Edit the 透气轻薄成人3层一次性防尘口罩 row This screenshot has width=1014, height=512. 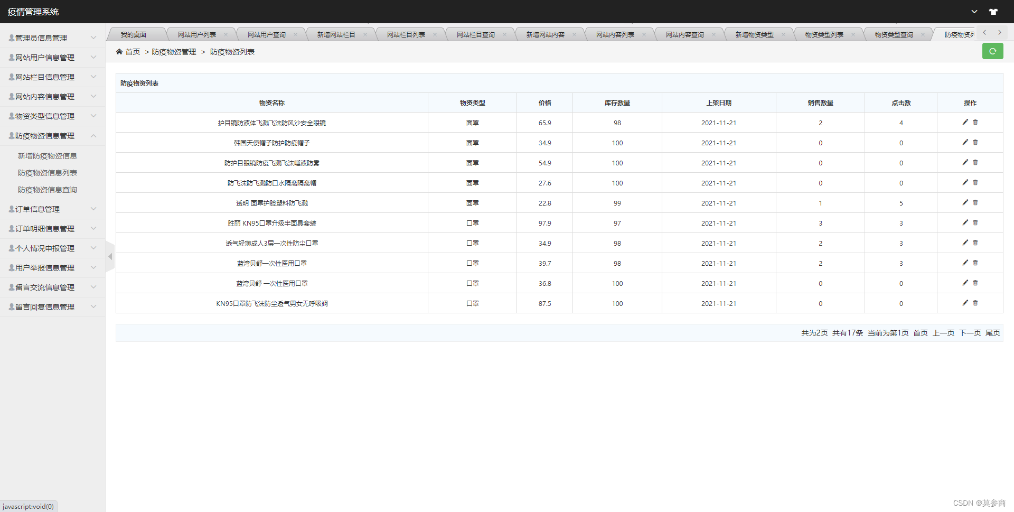[965, 243]
